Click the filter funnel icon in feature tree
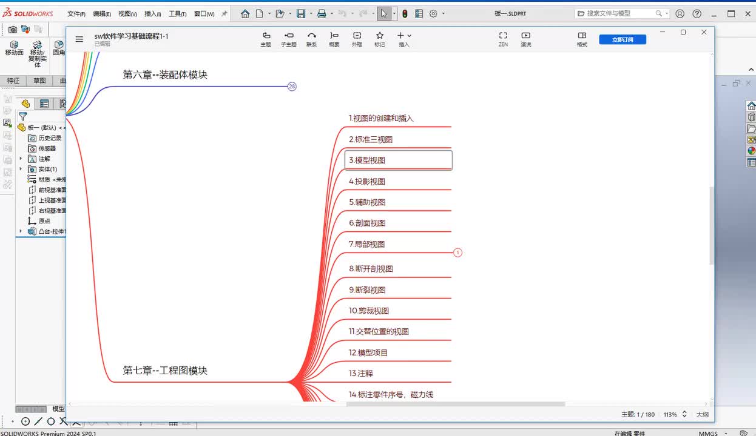 22,116
